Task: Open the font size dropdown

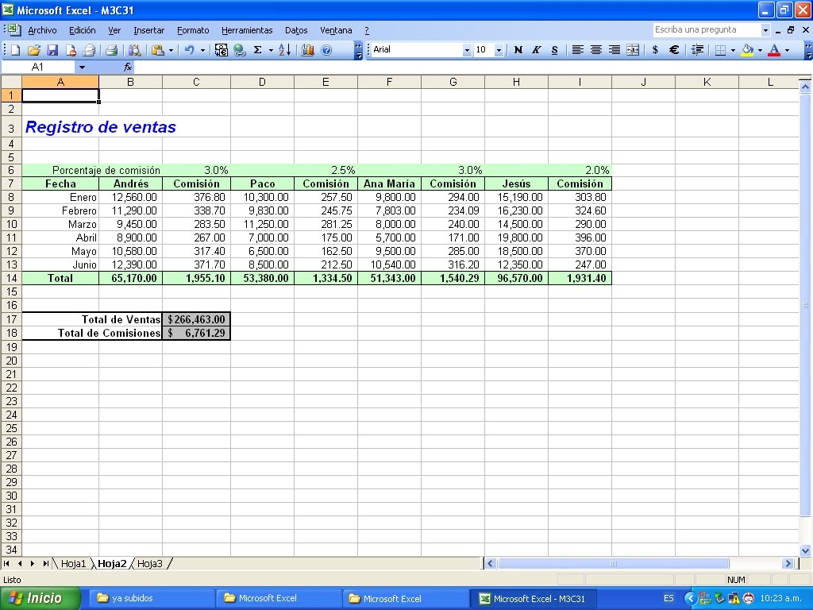Action: pos(498,49)
